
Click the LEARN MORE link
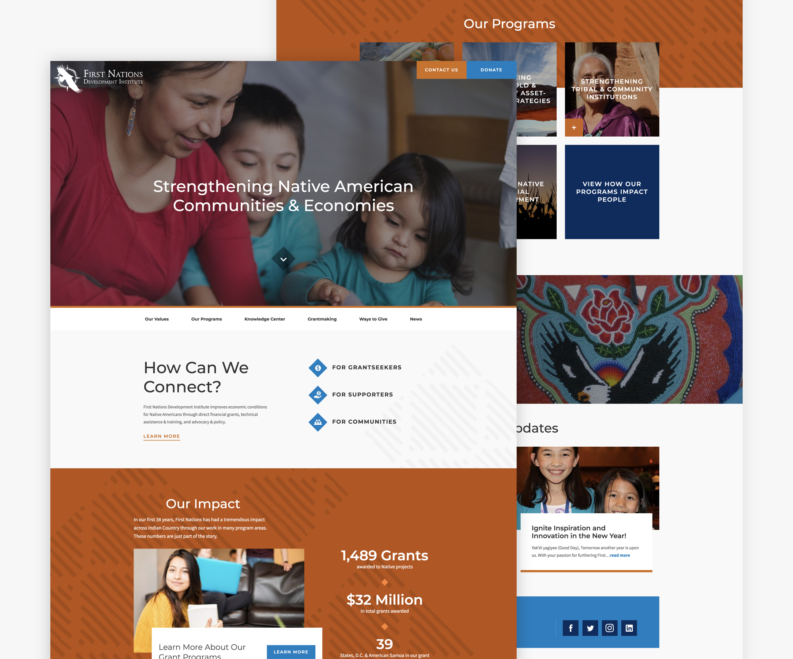click(x=161, y=436)
